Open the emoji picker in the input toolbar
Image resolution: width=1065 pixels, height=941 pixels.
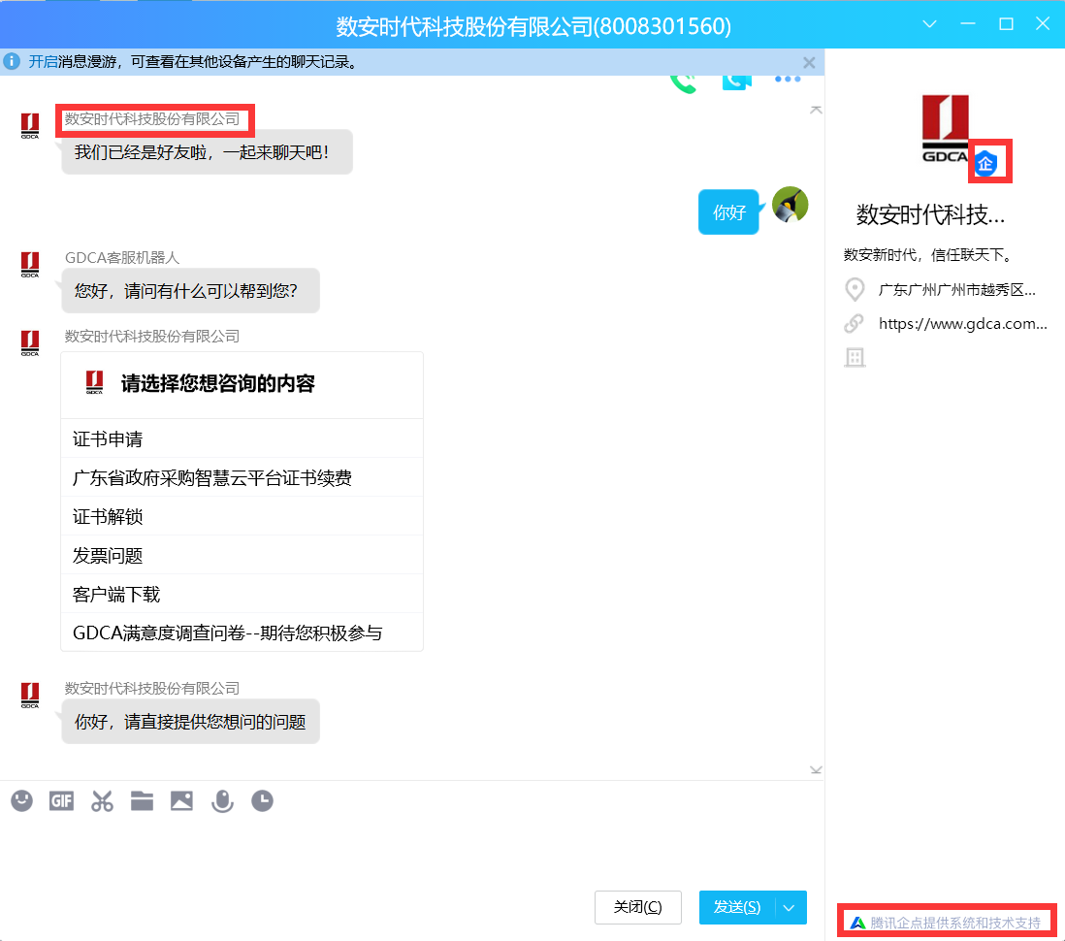(x=21, y=801)
